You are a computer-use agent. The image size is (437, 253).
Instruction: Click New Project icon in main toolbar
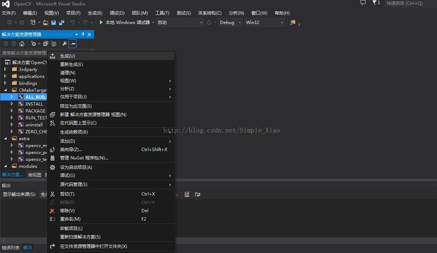pos(33,22)
